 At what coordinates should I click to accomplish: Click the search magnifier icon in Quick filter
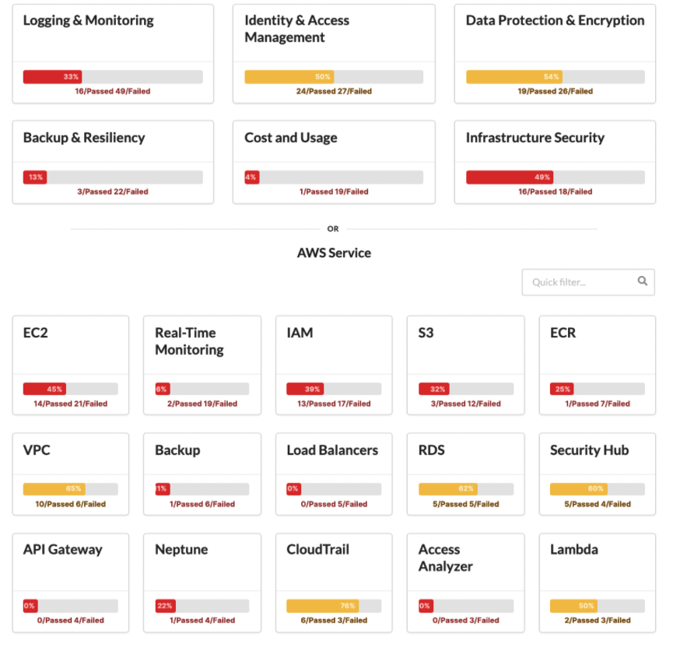[643, 282]
